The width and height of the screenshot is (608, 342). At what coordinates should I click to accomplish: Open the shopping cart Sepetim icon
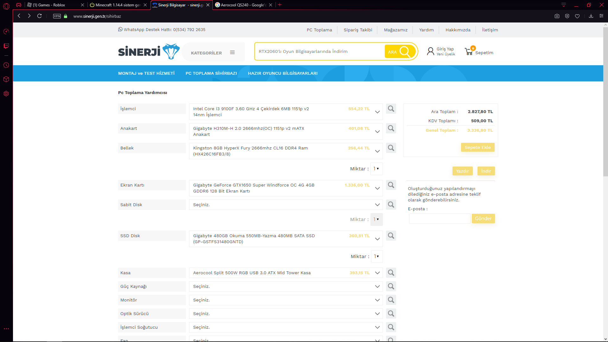point(469,52)
